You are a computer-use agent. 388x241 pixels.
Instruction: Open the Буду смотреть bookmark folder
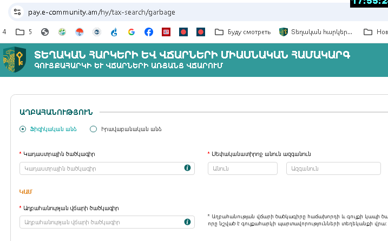243,32
